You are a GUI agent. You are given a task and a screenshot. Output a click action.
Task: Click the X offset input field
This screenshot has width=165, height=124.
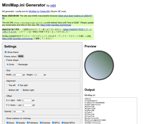[27, 100]
